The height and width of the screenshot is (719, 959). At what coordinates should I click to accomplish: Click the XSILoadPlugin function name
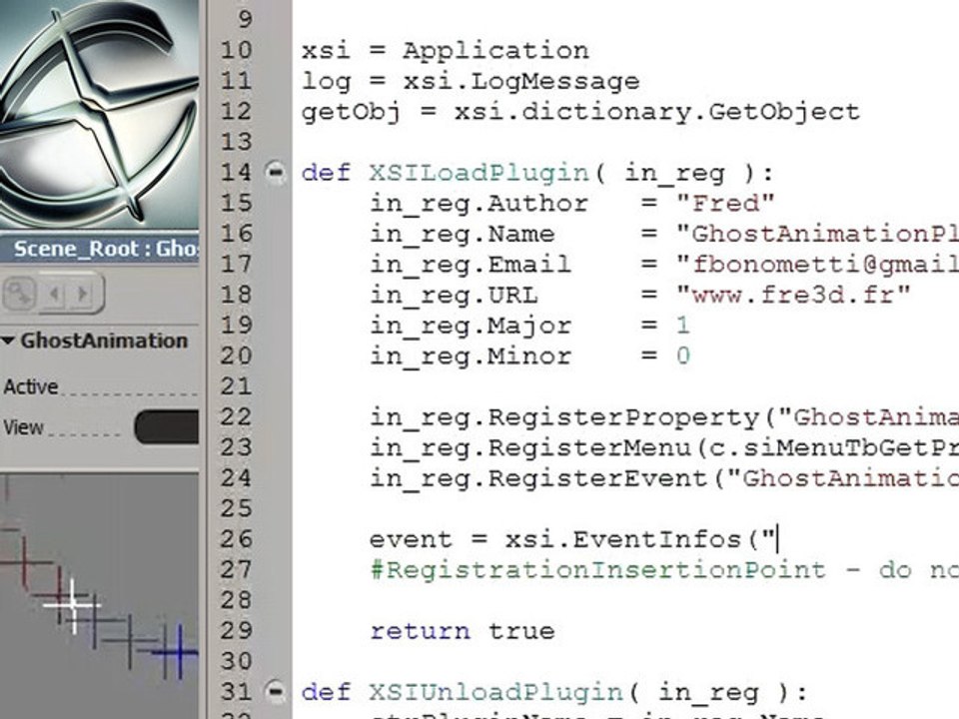click(479, 173)
